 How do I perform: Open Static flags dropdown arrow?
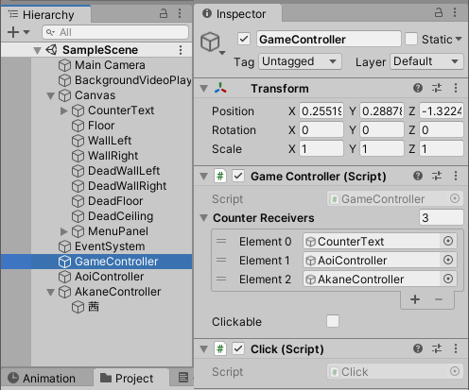pyautogui.click(x=459, y=39)
